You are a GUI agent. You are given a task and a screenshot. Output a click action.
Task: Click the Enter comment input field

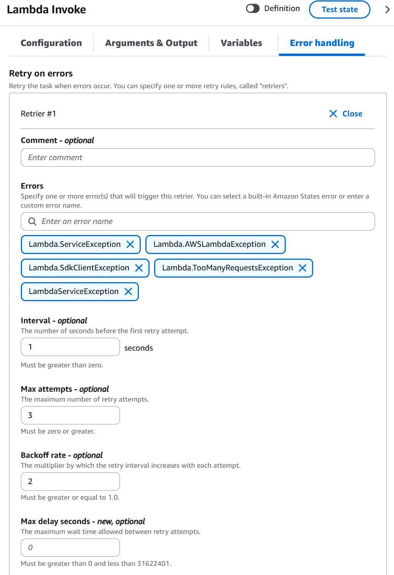point(197,157)
